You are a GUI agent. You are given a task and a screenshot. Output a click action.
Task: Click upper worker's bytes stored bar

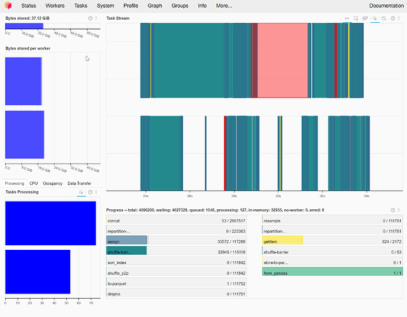pyautogui.click(x=23, y=81)
